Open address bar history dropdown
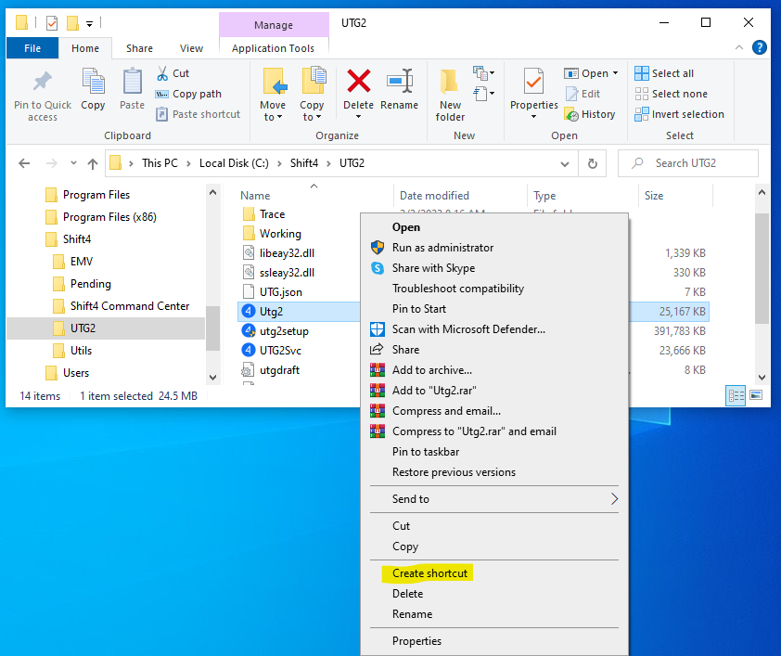781x656 pixels. click(x=565, y=163)
